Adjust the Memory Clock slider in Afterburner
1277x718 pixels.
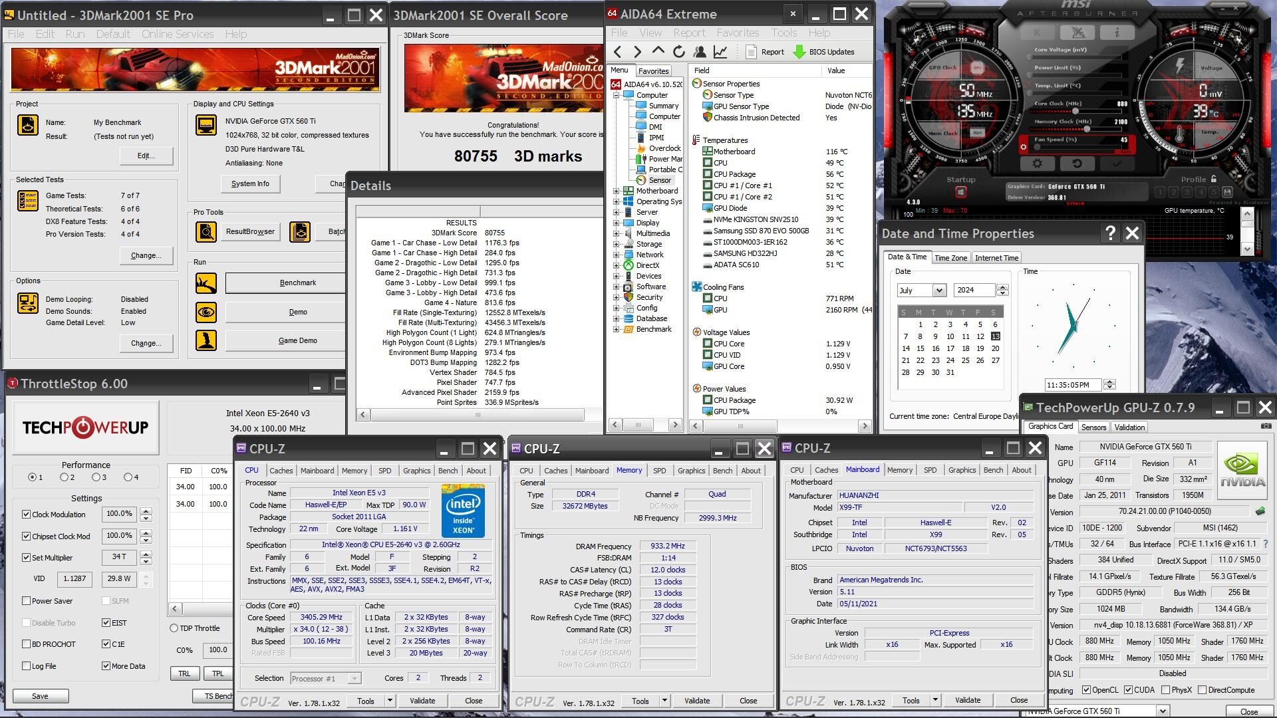point(1087,129)
